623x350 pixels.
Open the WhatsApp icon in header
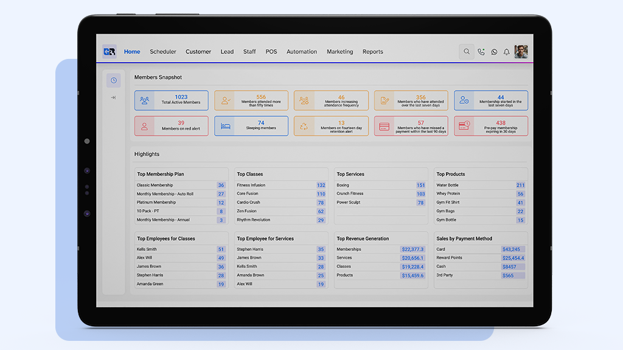pos(494,52)
